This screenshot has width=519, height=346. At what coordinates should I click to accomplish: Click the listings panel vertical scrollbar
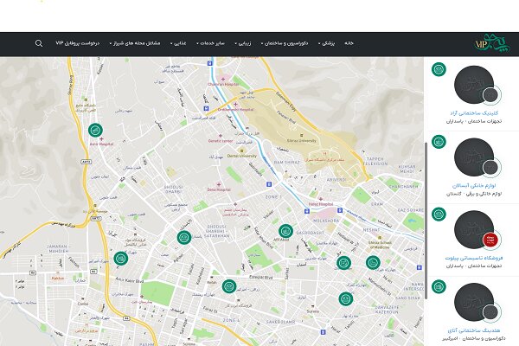(x=426, y=221)
